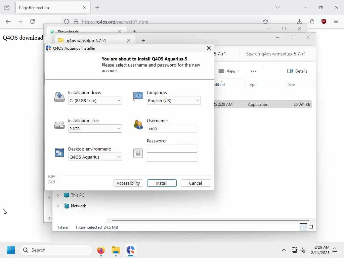Show hidden system tray icons
344x258 pixels.
pyautogui.click(x=284, y=250)
